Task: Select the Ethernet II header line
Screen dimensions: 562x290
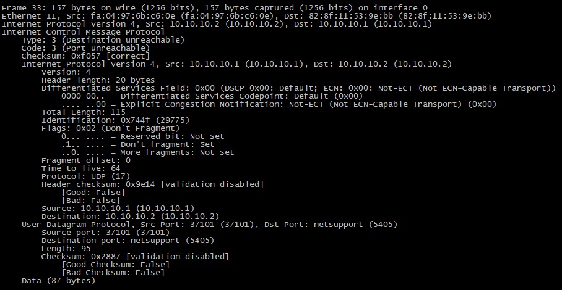Action: pyautogui.click(x=246, y=15)
